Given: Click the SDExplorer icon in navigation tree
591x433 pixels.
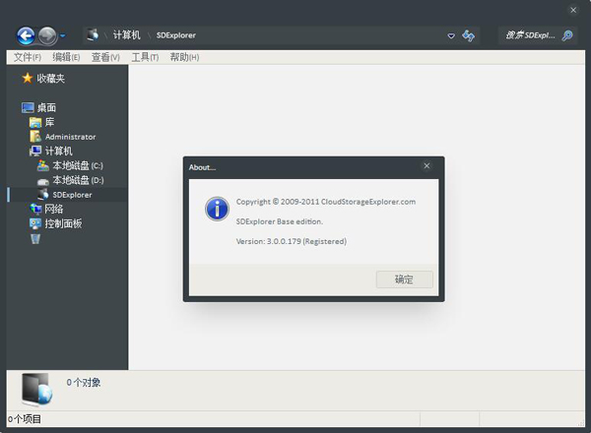Looking at the screenshot, I should pyautogui.click(x=43, y=194).
